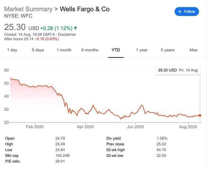The height and width of the screenshot is (170, 207).
Task: Select the YTD tab
Action: [116, 50]
